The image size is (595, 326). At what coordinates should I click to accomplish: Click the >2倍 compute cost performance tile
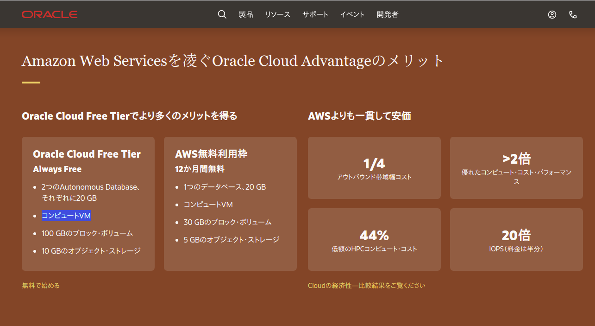[516, 167]
